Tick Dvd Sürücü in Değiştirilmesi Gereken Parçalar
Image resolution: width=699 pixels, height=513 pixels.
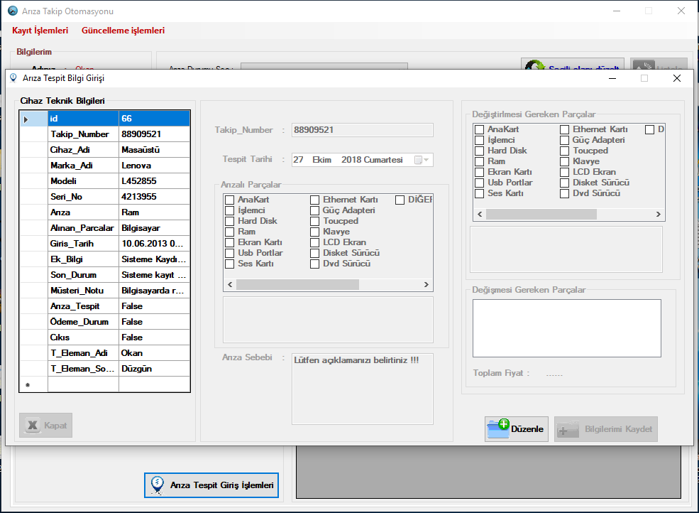(x=564, y=194)
